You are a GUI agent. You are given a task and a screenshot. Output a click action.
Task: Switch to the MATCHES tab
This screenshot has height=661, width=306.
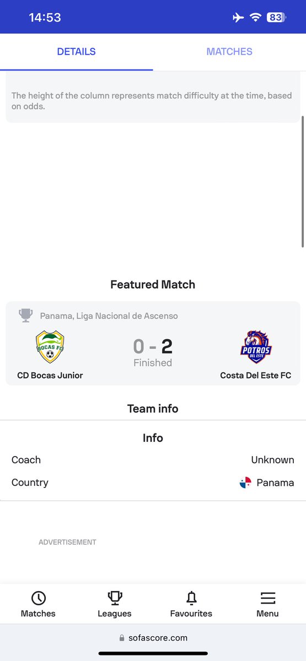pos(229,52)
